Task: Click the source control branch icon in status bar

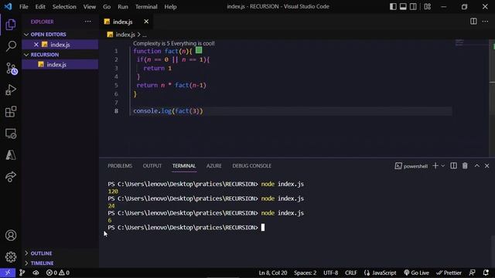Action: pyautogui.click(x=22, y=273)
